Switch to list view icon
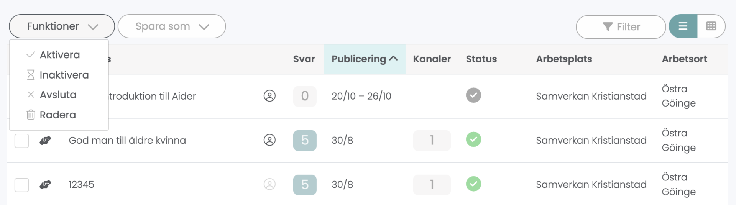 pyautogui.click(x=683, y=26)
